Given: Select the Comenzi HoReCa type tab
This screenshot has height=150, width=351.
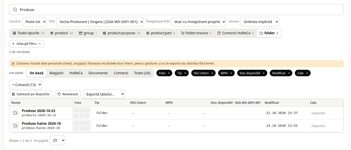Looking at the screenshot, I should (235, 33).
